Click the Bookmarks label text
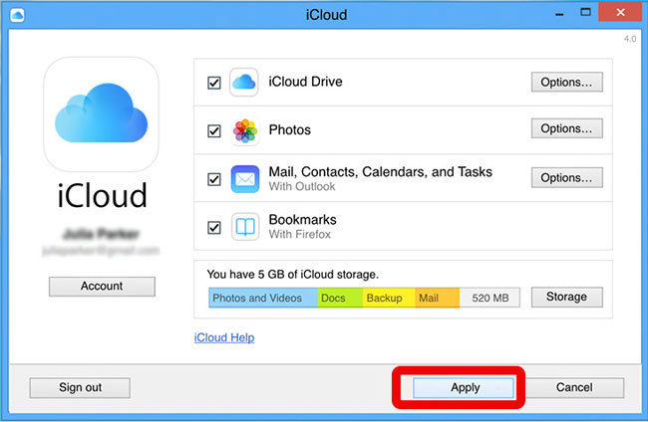Image resolution: width=648 pixels, height=422 pixels. point(302,219)
